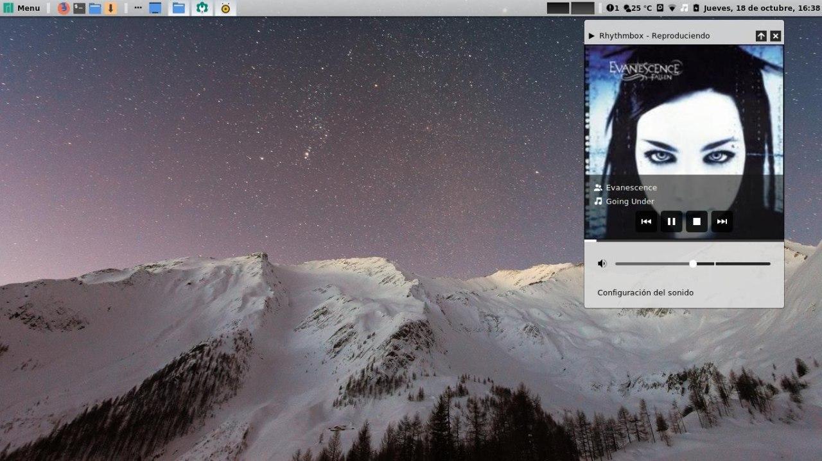
Task: Open the Rhythmbox taskbar button
Action: (x=225, y=8)
